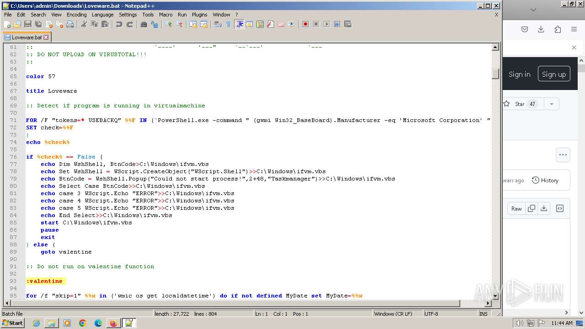Click the Windows (CR LF) status field
This screenshot has width=585, height=329.
(x=398, y=314)
